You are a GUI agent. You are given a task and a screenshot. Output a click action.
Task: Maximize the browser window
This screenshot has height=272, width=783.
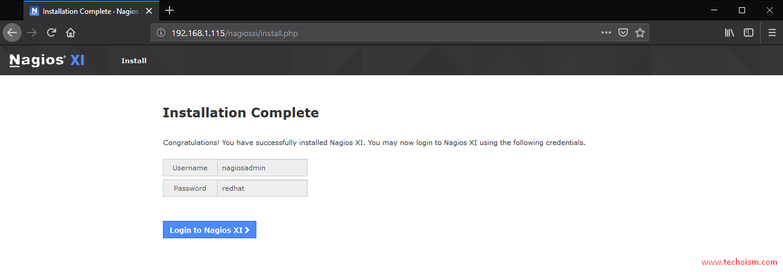(742, 10)
